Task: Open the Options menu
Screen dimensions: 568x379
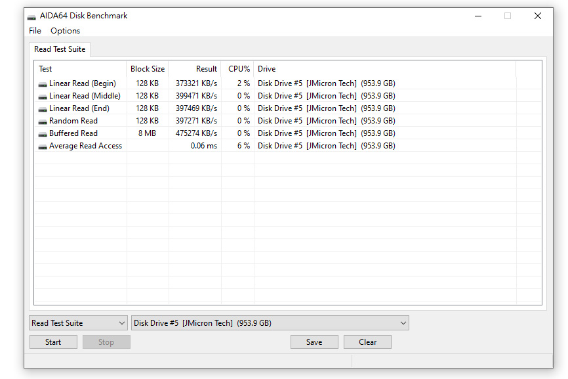Action: [x=65, y=31]
